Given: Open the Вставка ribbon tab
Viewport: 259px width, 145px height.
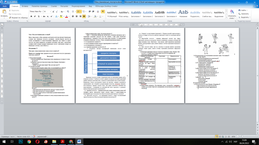Looking at the screenshot, I should click(x=25, y=6).
